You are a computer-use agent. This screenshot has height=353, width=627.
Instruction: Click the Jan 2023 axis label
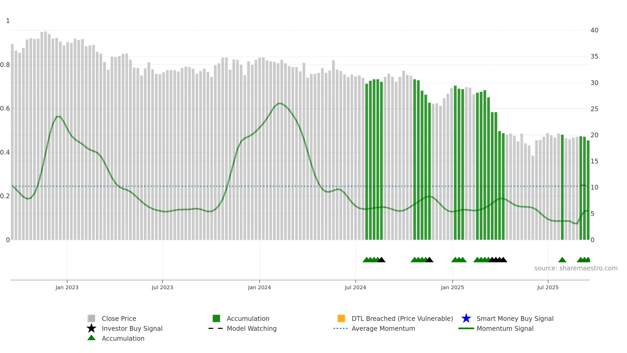67,288
